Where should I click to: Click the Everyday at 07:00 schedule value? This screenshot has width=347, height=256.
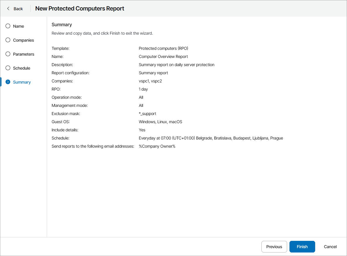pyautogui.click(x=211, y=138)
